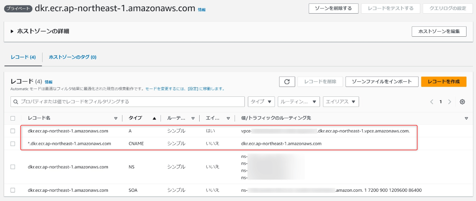Go to previous page arrow
The height and width of the screenshot is (201, 476).
point(432,102)
